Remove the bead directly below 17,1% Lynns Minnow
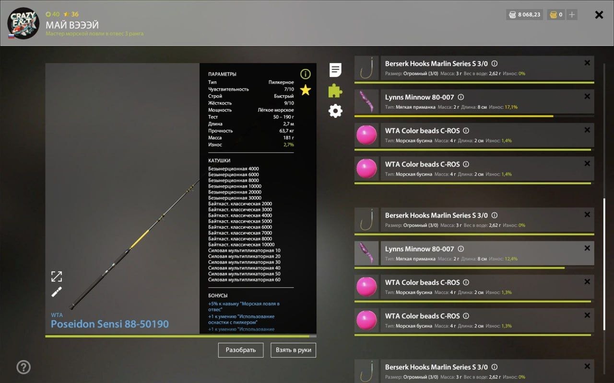This screenshot has height=383, width=614. pos(587,130)
